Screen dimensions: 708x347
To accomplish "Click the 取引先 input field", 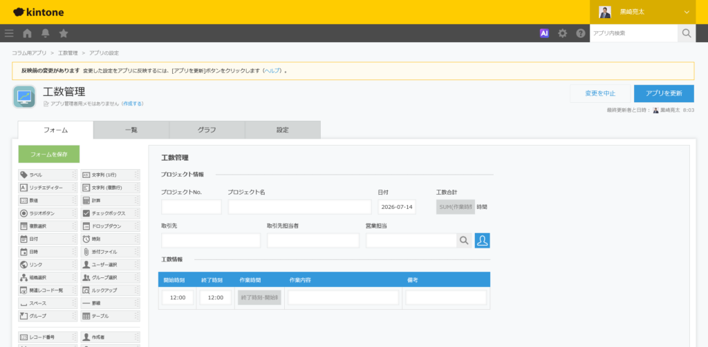I will click(211, 241).
